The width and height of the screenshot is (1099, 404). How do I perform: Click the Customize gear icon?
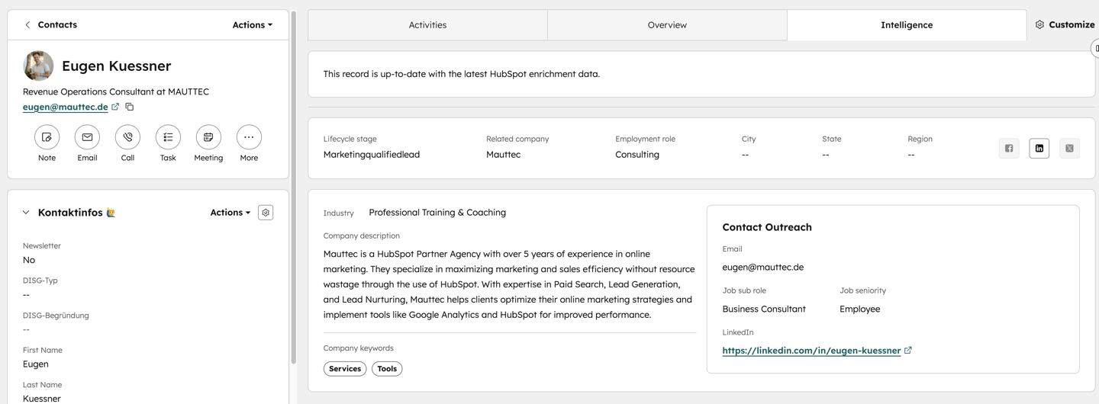tap(1039, 25)
